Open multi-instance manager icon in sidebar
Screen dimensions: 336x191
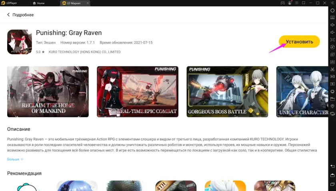click(x=332, y=54)
